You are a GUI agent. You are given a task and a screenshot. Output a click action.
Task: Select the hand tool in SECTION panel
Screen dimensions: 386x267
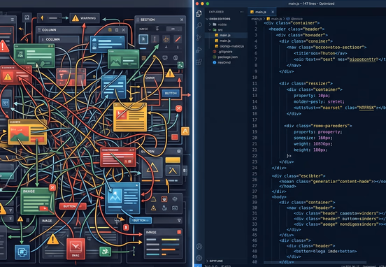[166, 39]
